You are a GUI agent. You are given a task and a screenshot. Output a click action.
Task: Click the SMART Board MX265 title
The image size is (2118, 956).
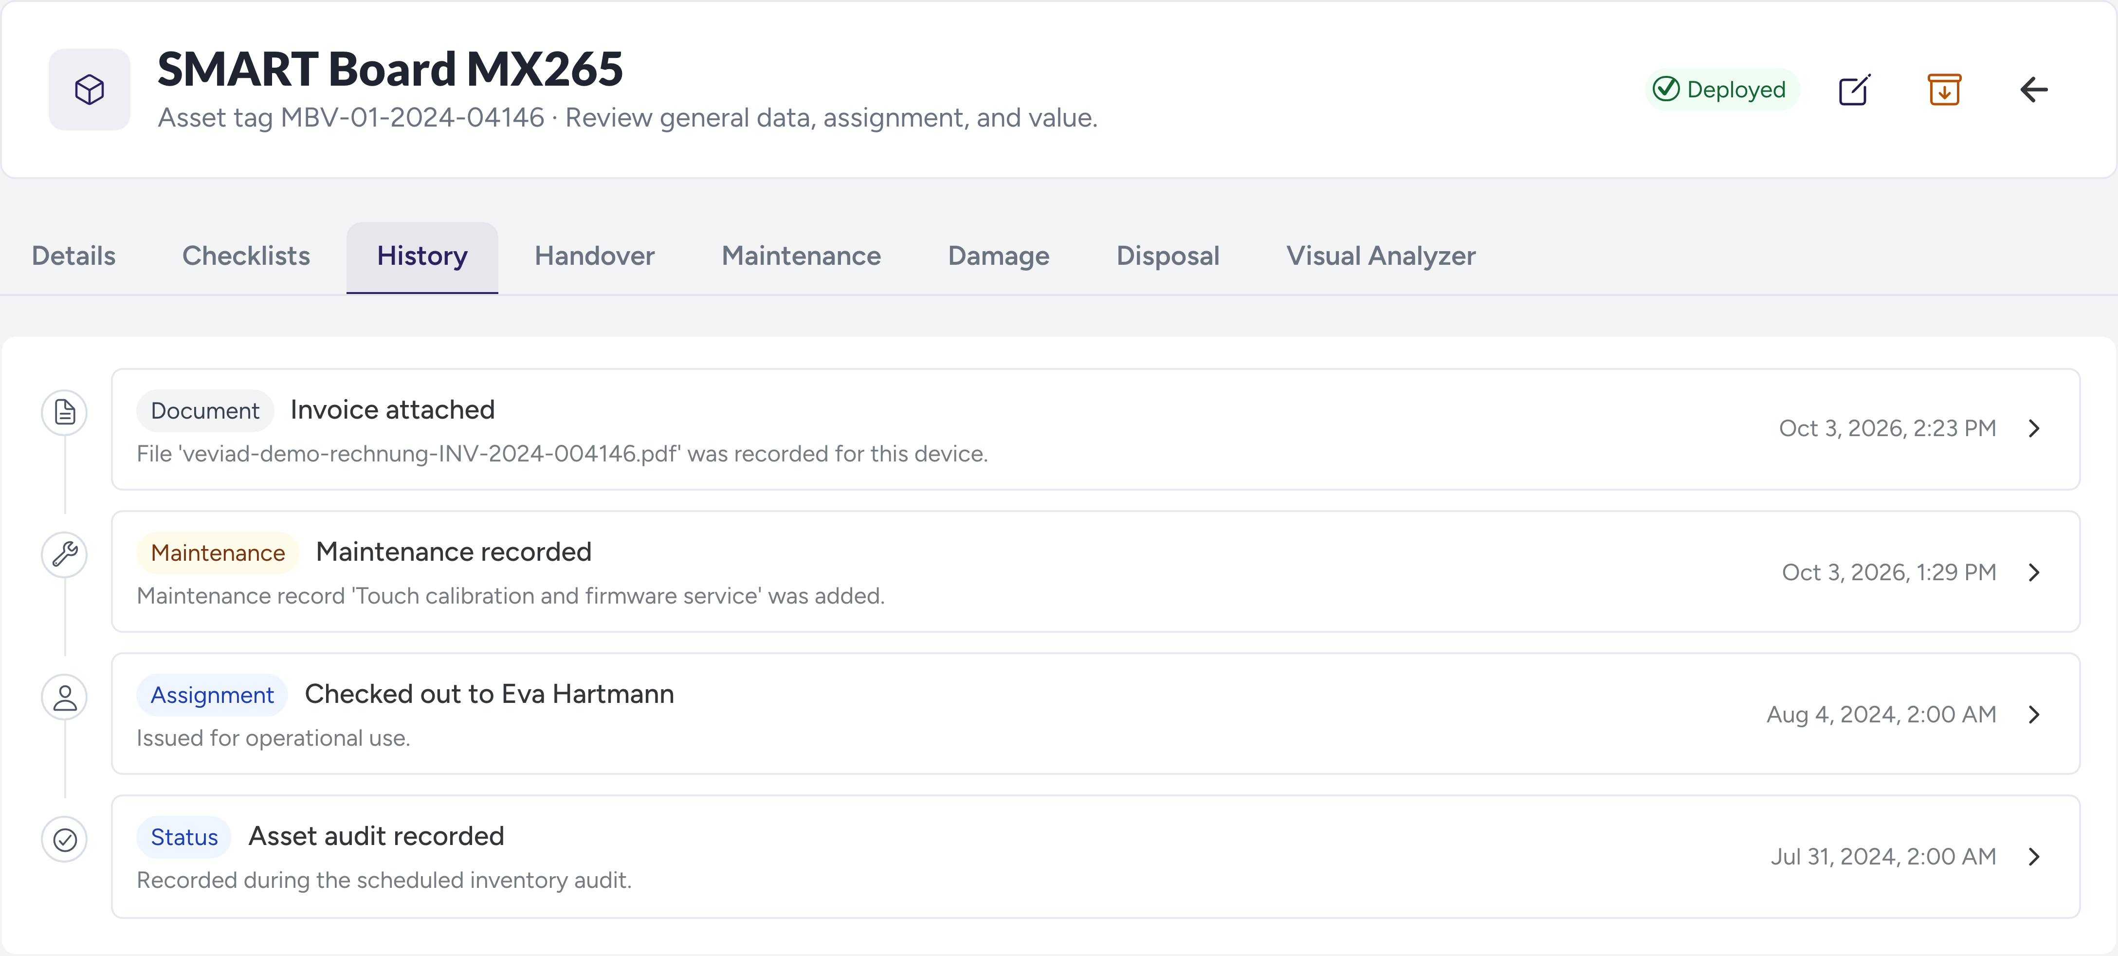(390, 68)
